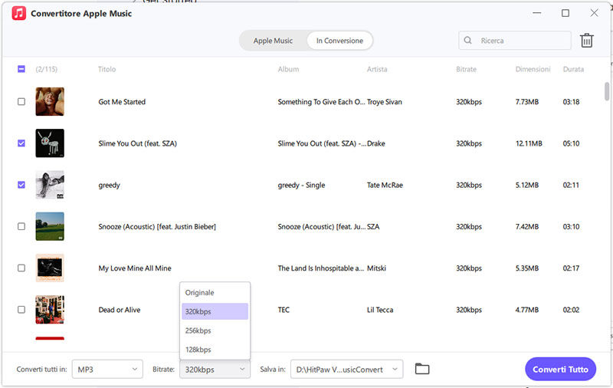Maximize the Convertitore Apple Music window
613x388 pixels.
pos(565,13)
